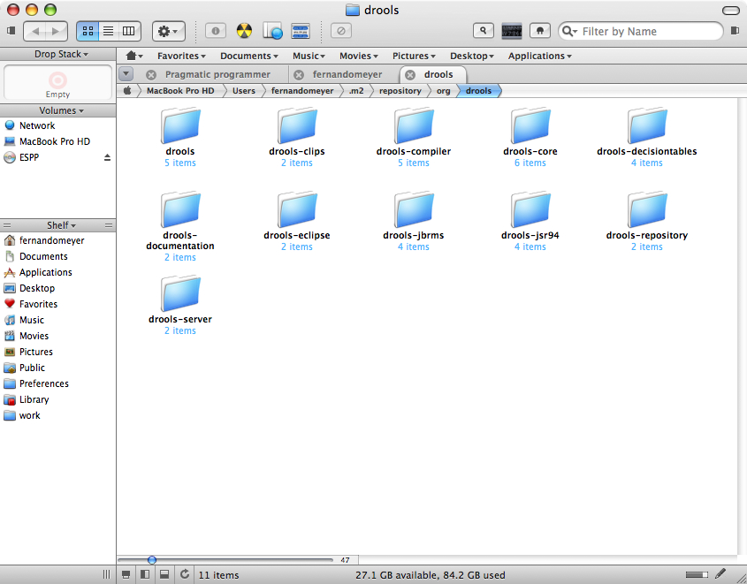
Task: Go to MacBook Pro HD in path bar
Action: 180,91
